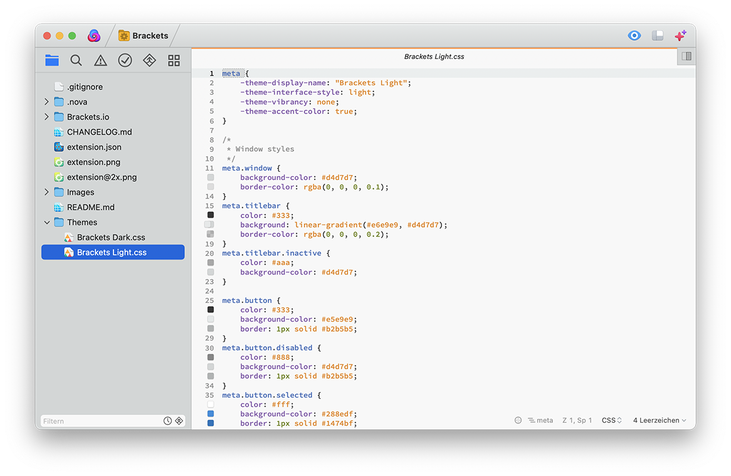731x476 pixels.
Task: Toggle the sidebar layout button in titlebar
Action: point(658,35)
